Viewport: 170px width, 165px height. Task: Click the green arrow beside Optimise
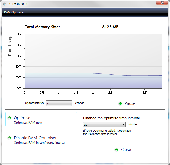pos(10,118)
